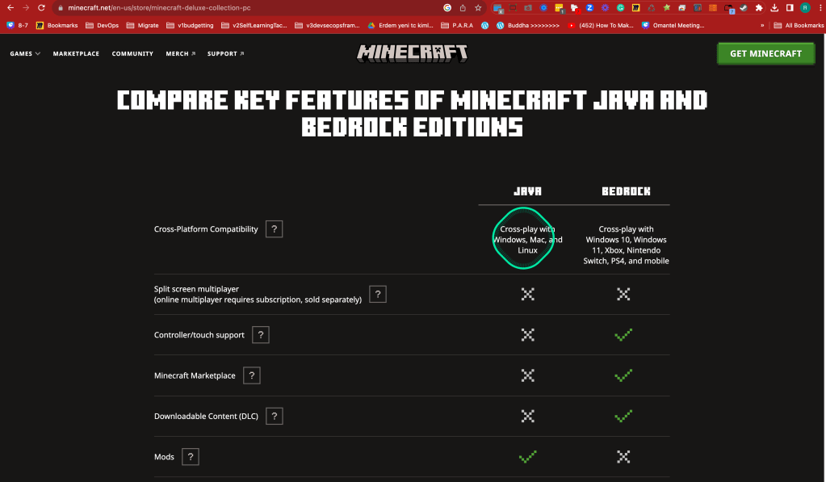This screenshot has width=826, height=482.
Task: Expand the v3devsecopsfram... folder
Action: pyautogui.click(x=327, y=25)
